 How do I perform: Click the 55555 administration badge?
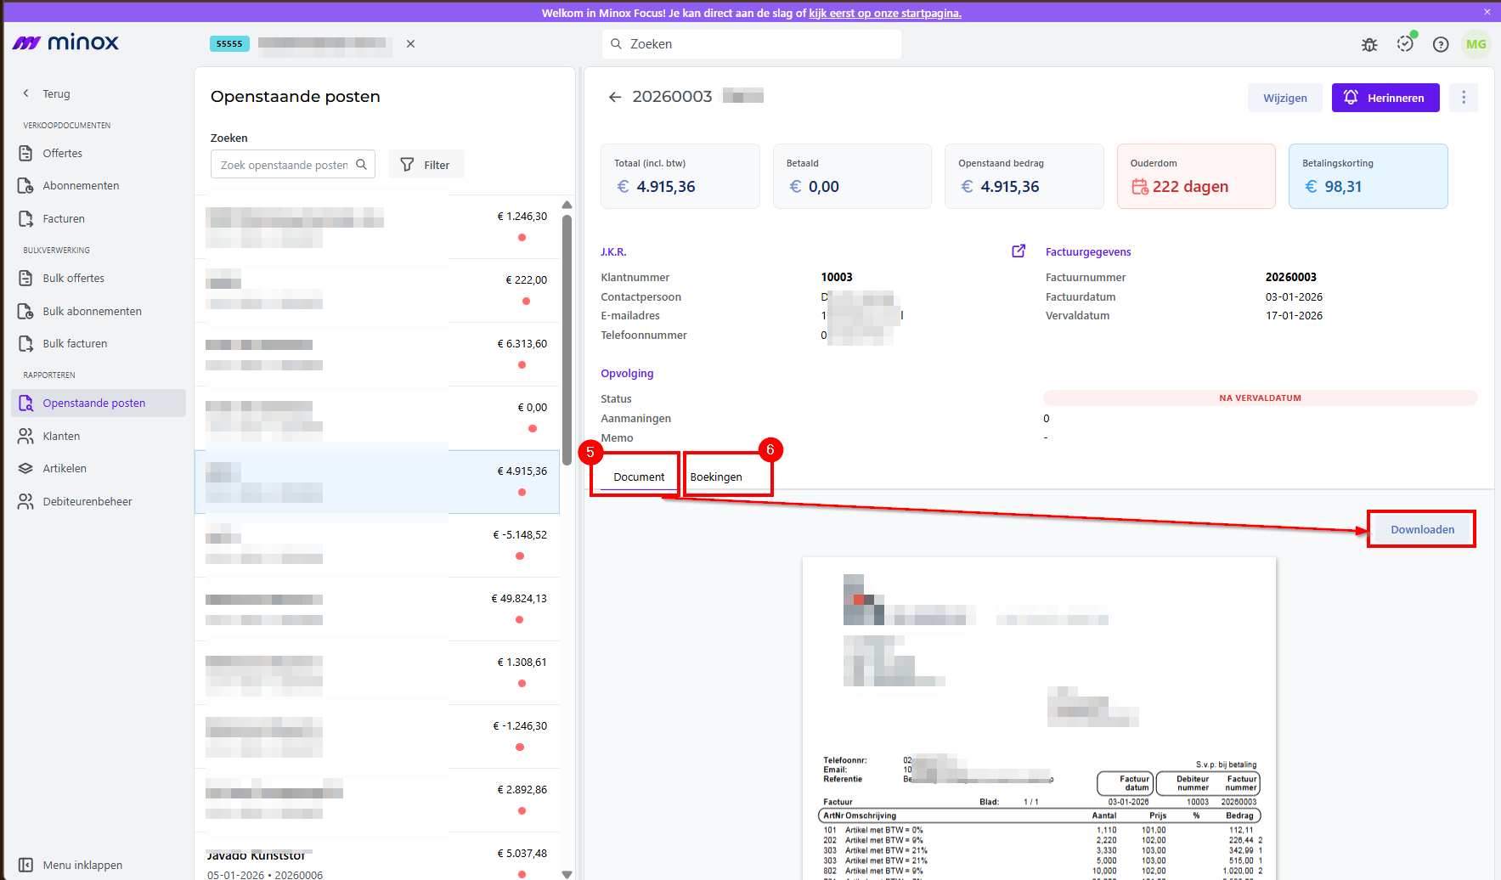coord(229,43)
